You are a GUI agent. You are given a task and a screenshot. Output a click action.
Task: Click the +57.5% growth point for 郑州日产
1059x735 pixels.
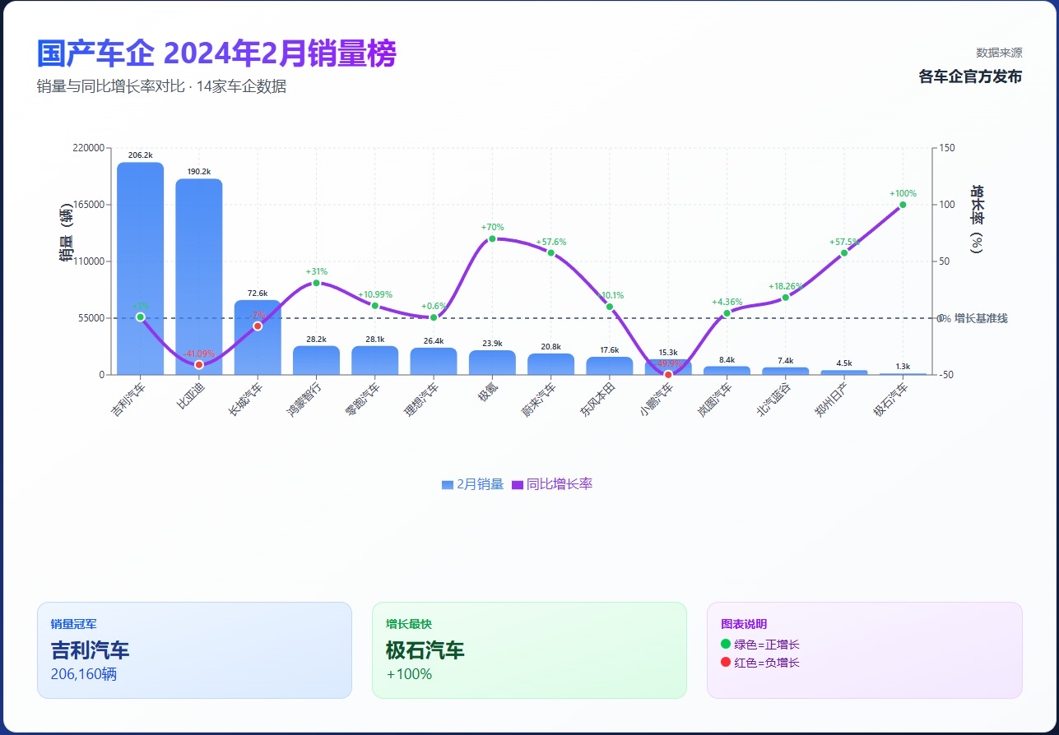click(x=844, y=252)
